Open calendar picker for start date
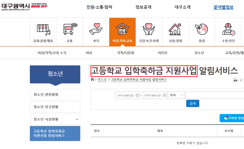The height and width of the screenshot is (149, 244). 137,95
